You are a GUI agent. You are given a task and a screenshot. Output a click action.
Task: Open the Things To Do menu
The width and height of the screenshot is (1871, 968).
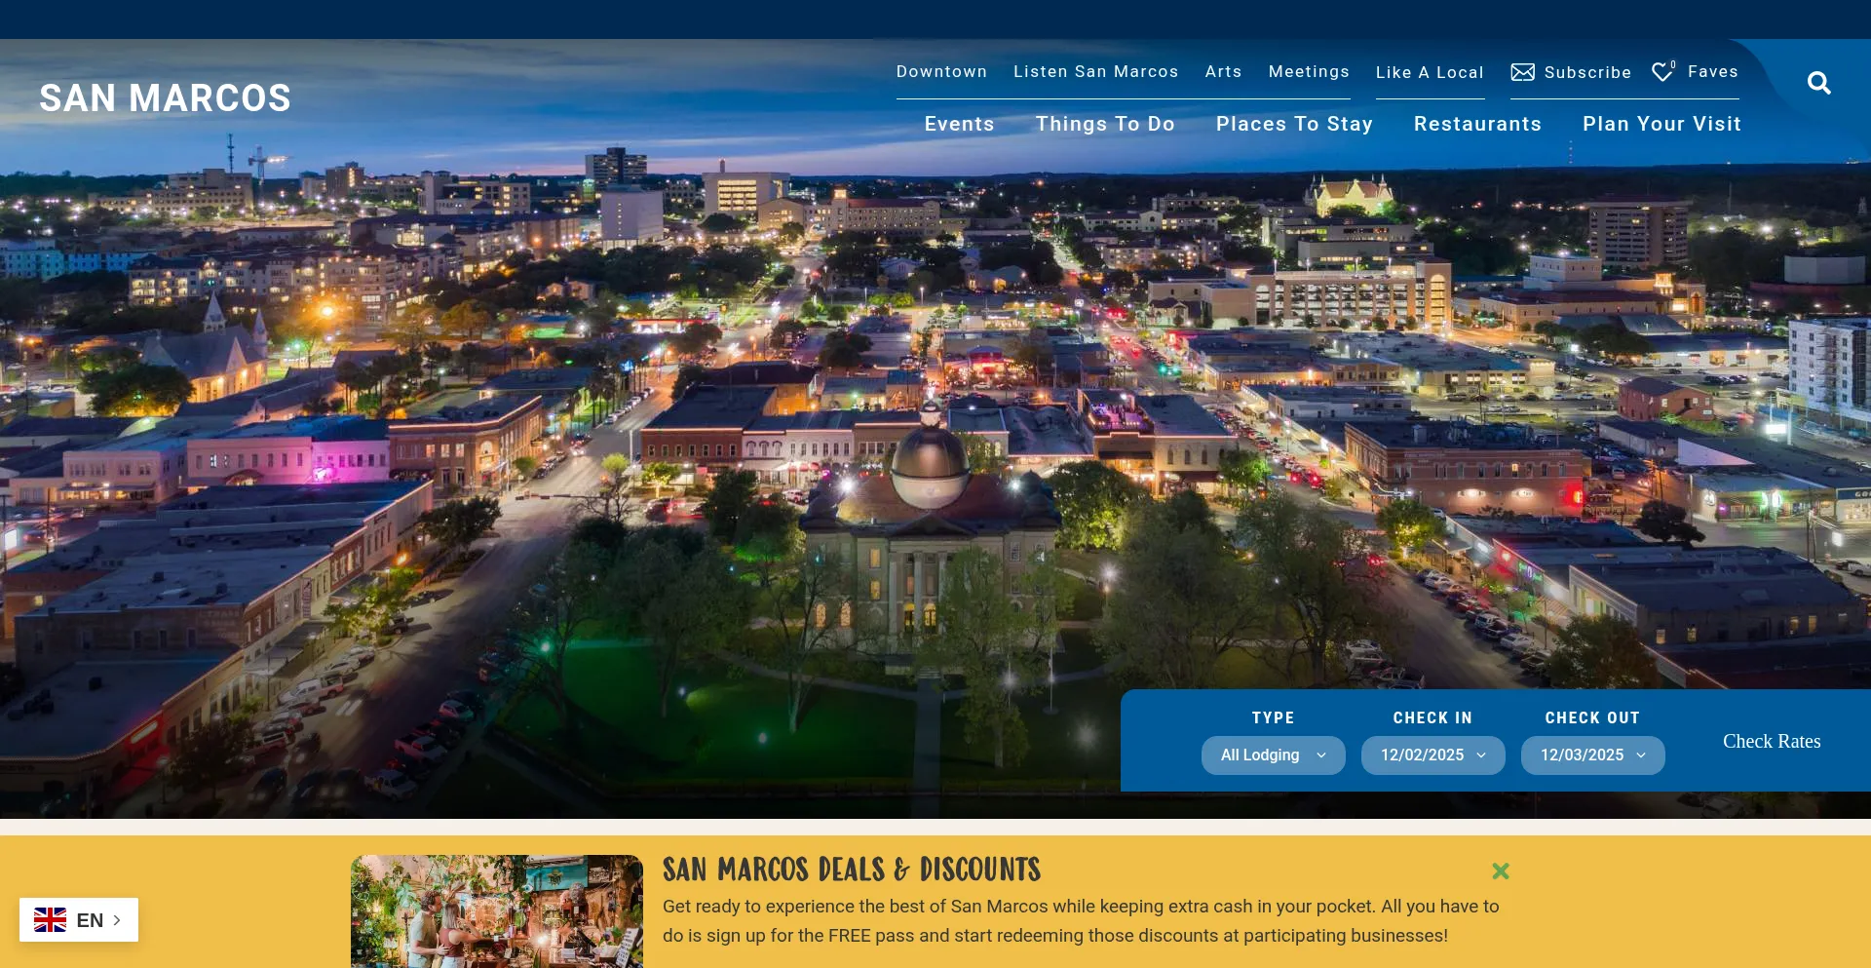[1105, 124]
